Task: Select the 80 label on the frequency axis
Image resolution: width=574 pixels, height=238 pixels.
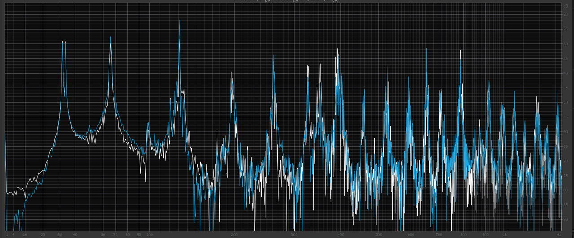Action: click(x=128, y=234)
